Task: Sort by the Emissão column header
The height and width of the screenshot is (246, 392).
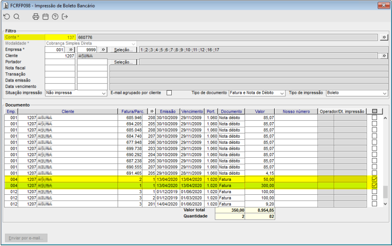Action: pos(167,112)
